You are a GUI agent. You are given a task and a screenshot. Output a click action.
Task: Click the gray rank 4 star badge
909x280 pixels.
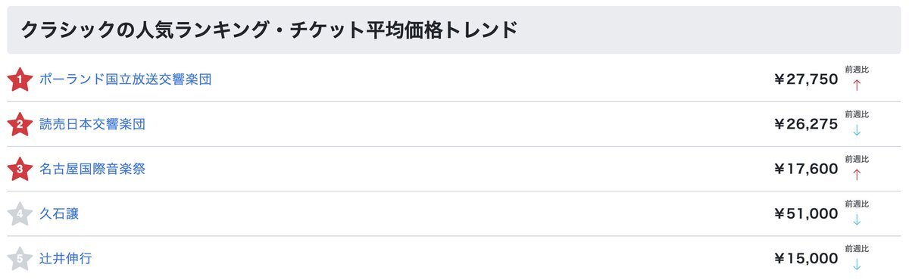point(19,213)
